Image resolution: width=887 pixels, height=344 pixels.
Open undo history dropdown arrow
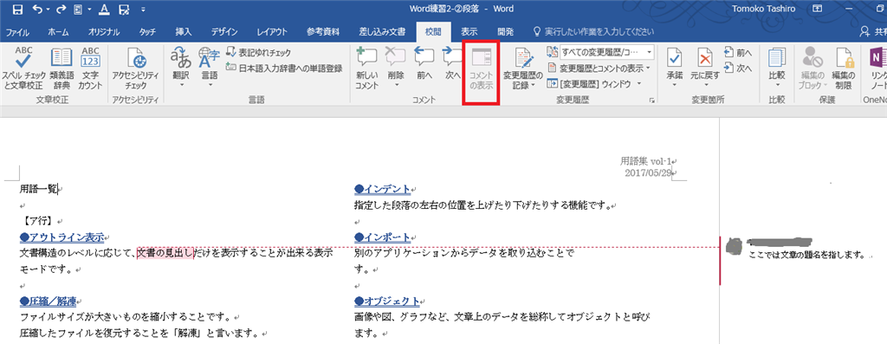49,10
